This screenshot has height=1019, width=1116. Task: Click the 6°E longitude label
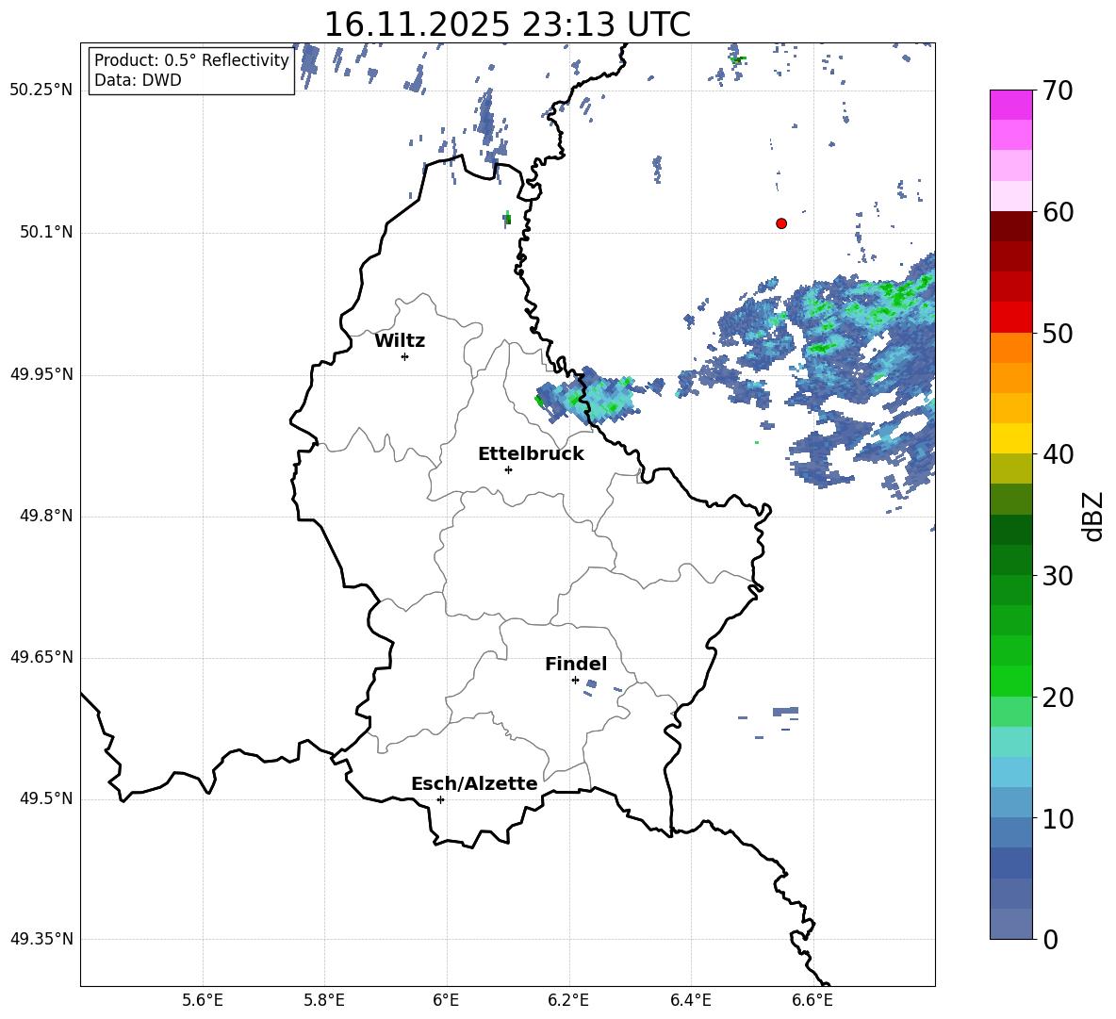click(446, 1000)
